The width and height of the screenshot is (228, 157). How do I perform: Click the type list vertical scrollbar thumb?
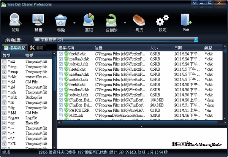click(x=54, y=74)
